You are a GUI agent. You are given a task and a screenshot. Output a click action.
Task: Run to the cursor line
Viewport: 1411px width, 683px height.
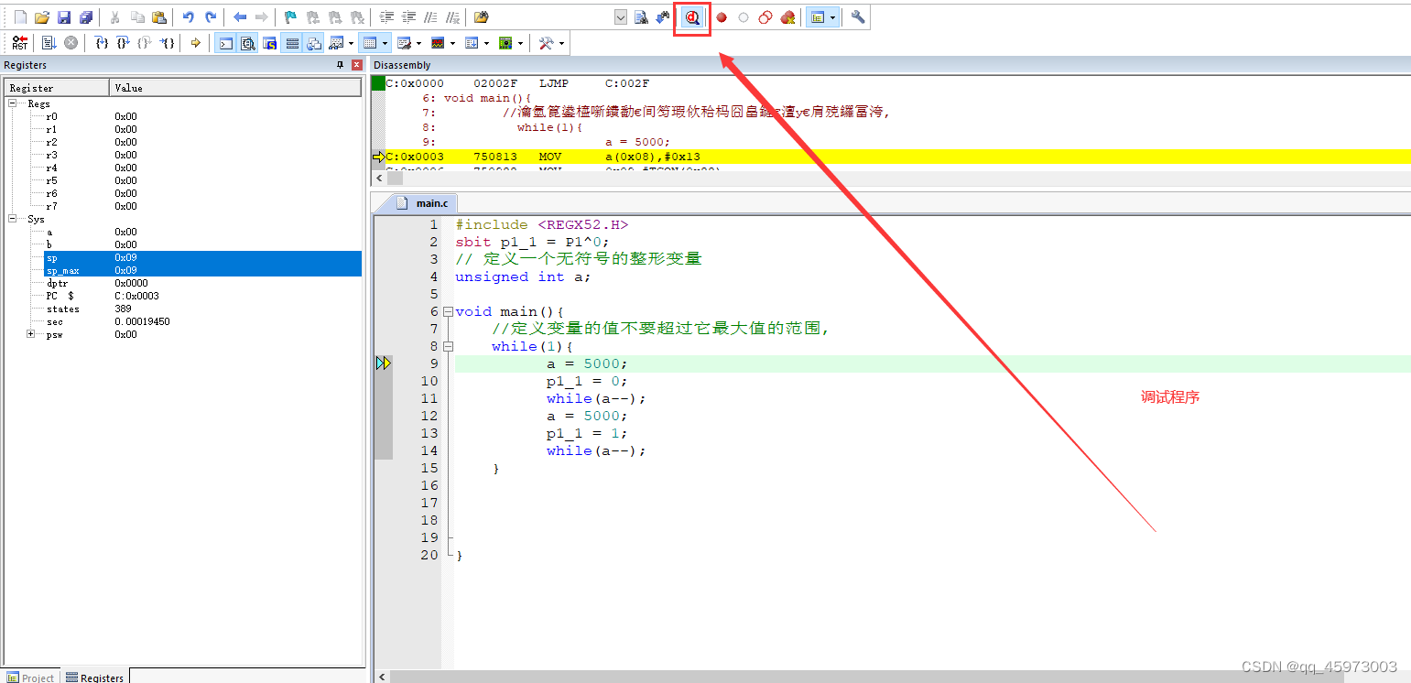167,43
